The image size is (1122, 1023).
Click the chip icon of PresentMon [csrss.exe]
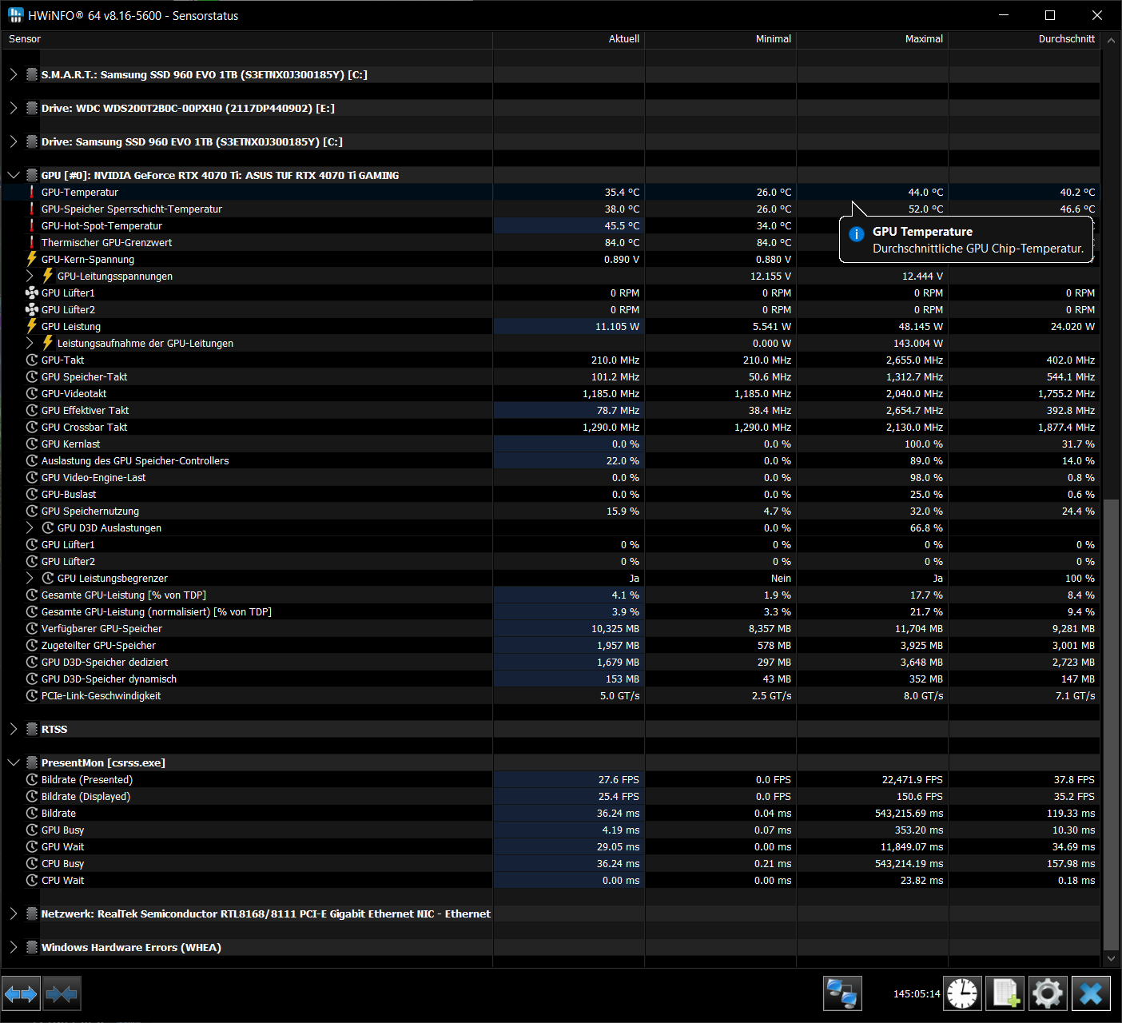(x=32, y=763)
